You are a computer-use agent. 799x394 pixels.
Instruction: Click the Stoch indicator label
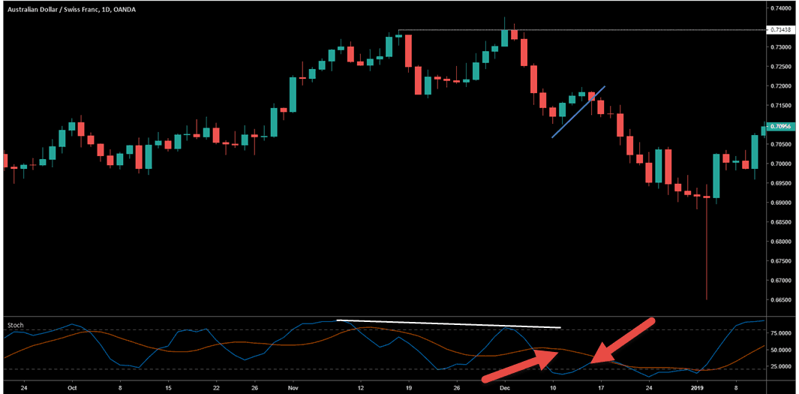coord(15,326)
